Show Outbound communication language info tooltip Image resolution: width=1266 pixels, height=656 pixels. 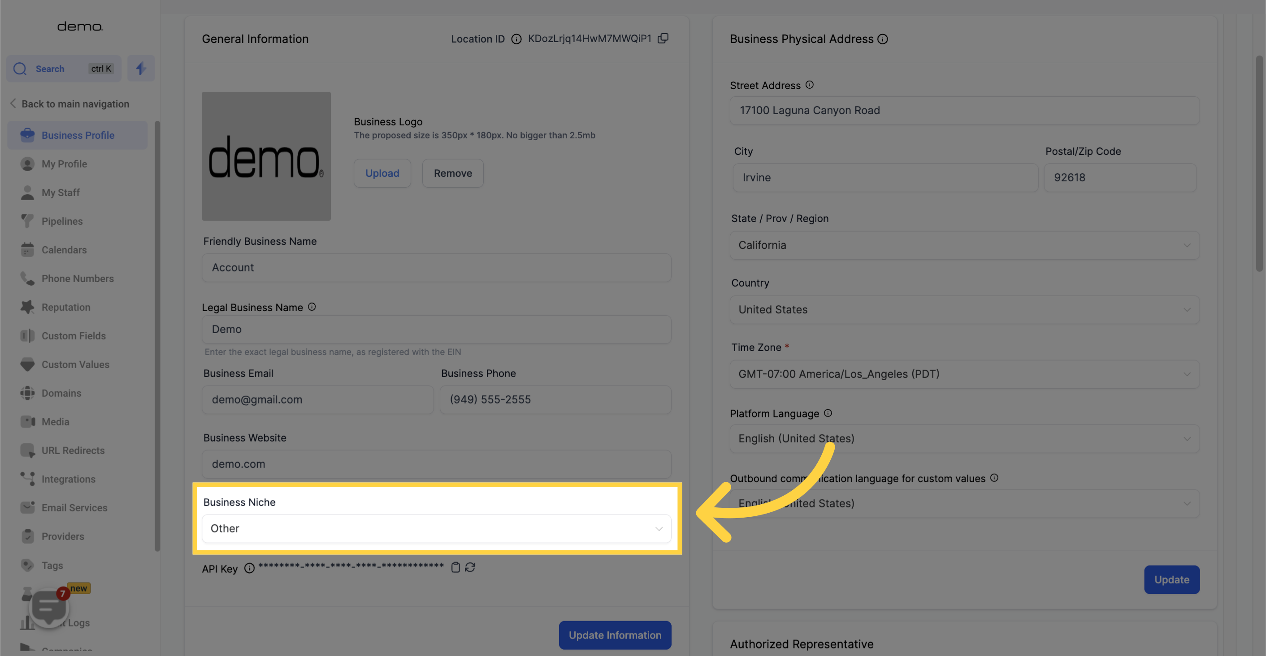(994, 478)
